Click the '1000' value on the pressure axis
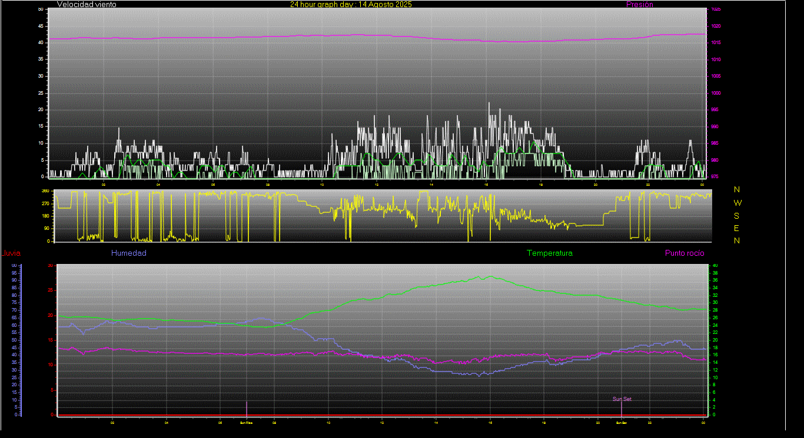The image size is (804, 438). pyautogui.click(x=715, y=93)
